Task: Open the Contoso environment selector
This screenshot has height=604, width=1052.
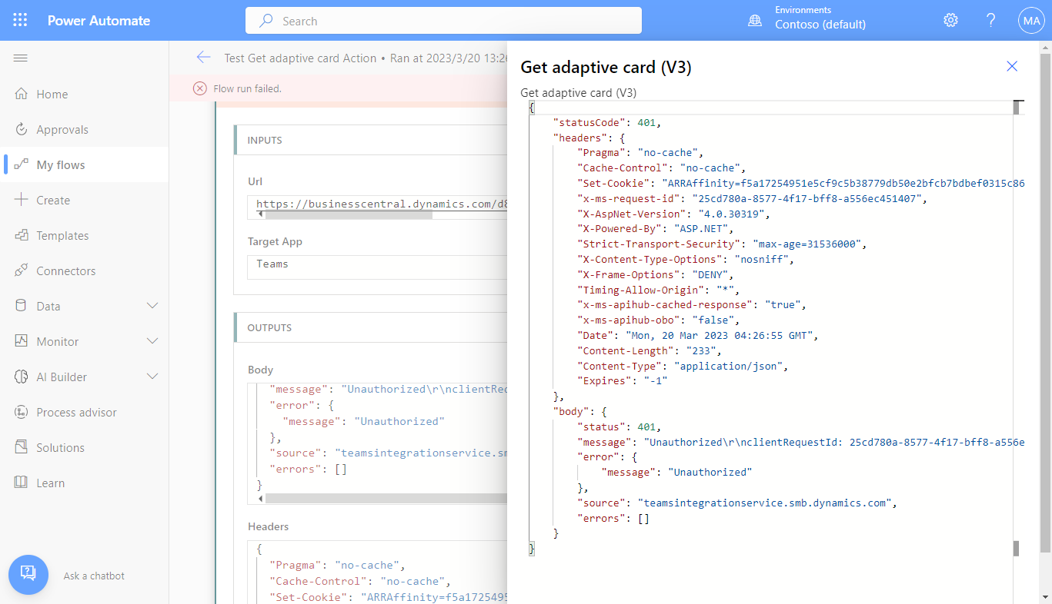Action: coord(820,24)
